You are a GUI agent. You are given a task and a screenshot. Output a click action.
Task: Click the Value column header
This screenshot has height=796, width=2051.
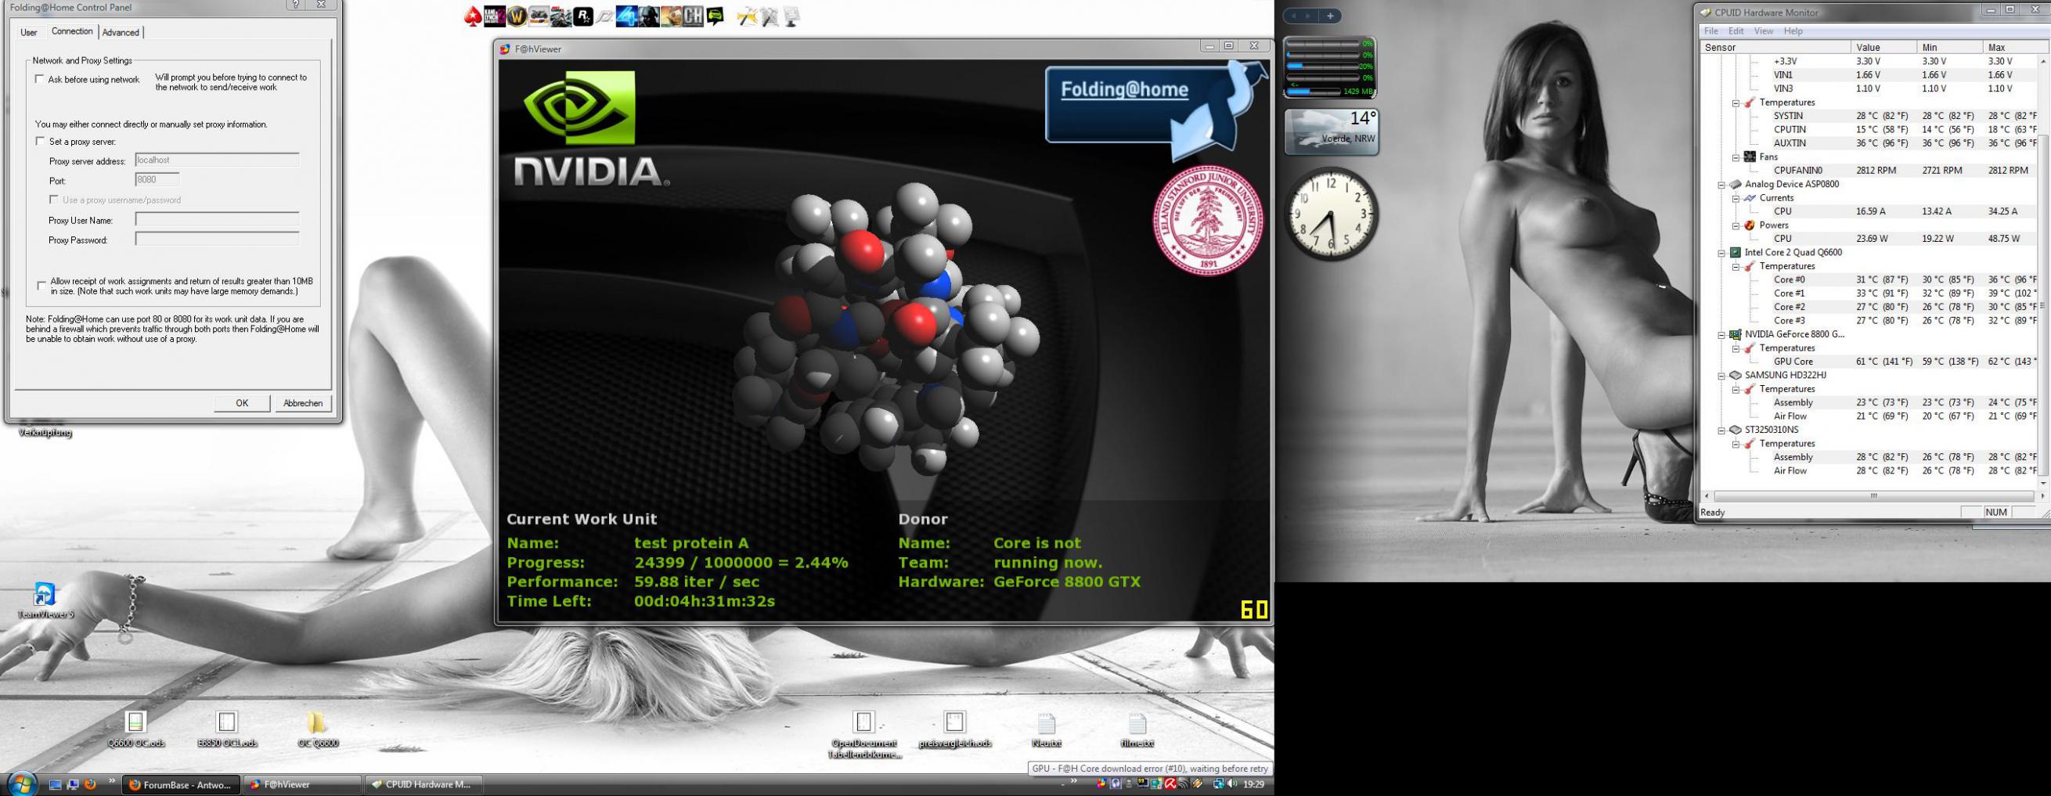coord(1883,47)
